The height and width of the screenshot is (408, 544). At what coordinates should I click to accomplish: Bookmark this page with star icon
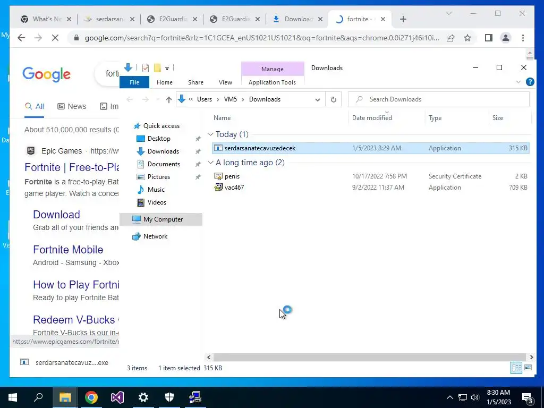point(467,38)
